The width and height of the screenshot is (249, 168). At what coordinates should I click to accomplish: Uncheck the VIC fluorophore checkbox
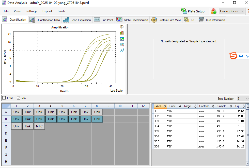(18, 98)
